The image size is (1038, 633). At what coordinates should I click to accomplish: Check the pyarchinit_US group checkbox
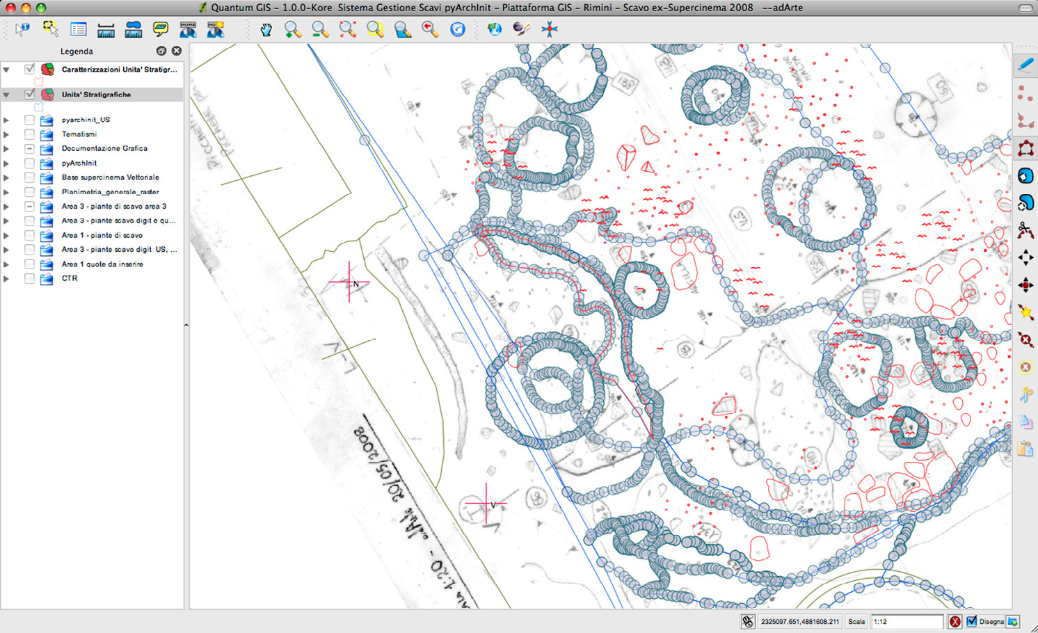(29, 120)
